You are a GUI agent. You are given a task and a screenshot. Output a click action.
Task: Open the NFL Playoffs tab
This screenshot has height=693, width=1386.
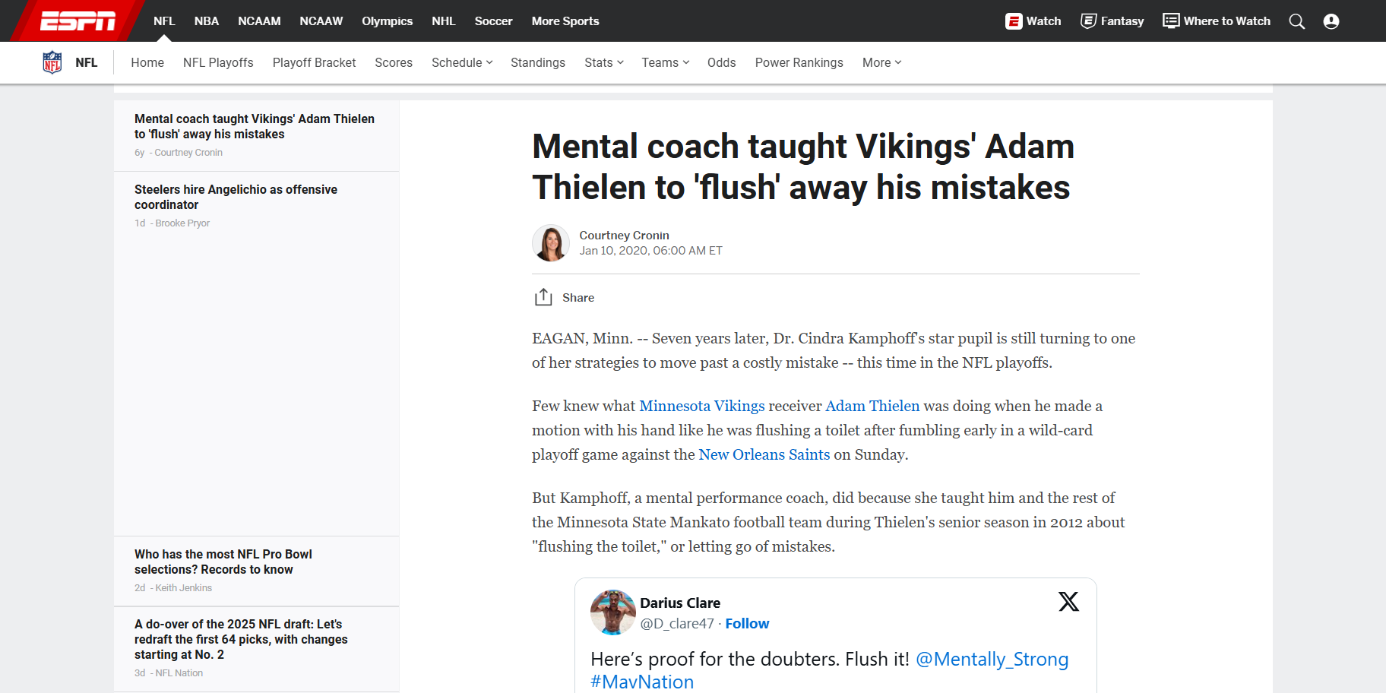point(218,62)
